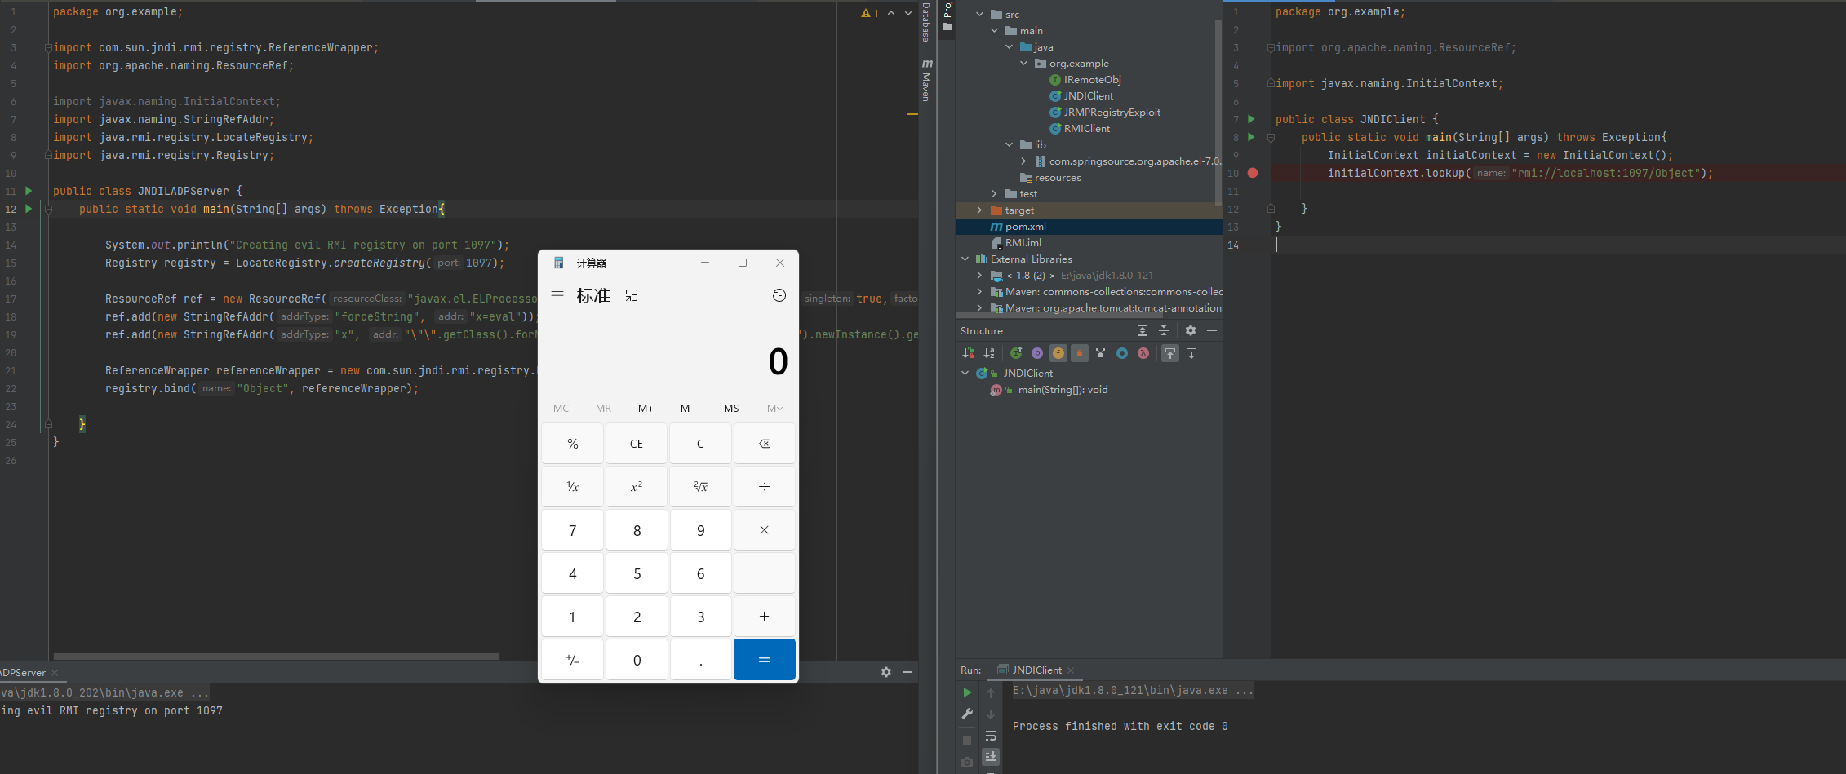Toggle soft-wrap in Run console
1846x774 pixels.
(x=991, y=736)
